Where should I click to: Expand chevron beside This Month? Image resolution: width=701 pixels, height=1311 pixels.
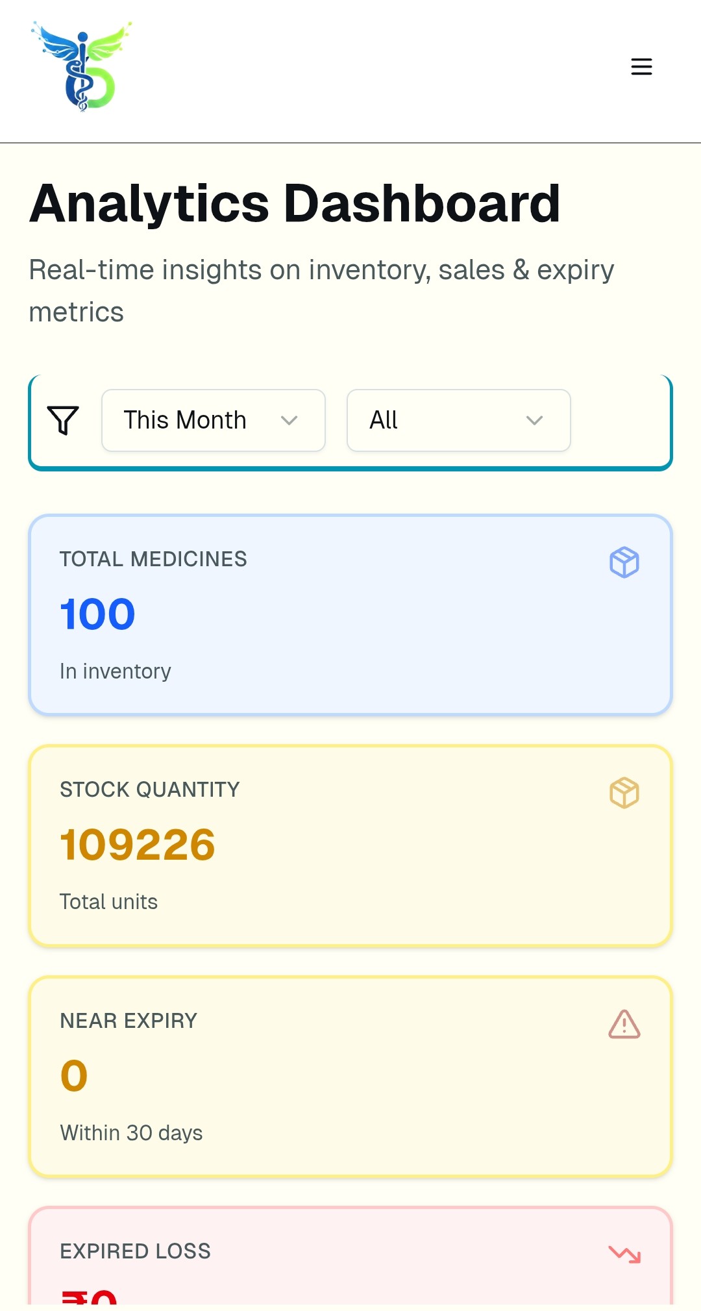[x=289, y=420]
